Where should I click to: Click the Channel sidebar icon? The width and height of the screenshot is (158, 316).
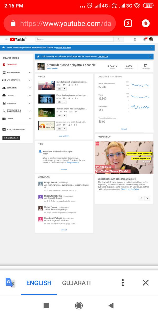tap(4, 96)
